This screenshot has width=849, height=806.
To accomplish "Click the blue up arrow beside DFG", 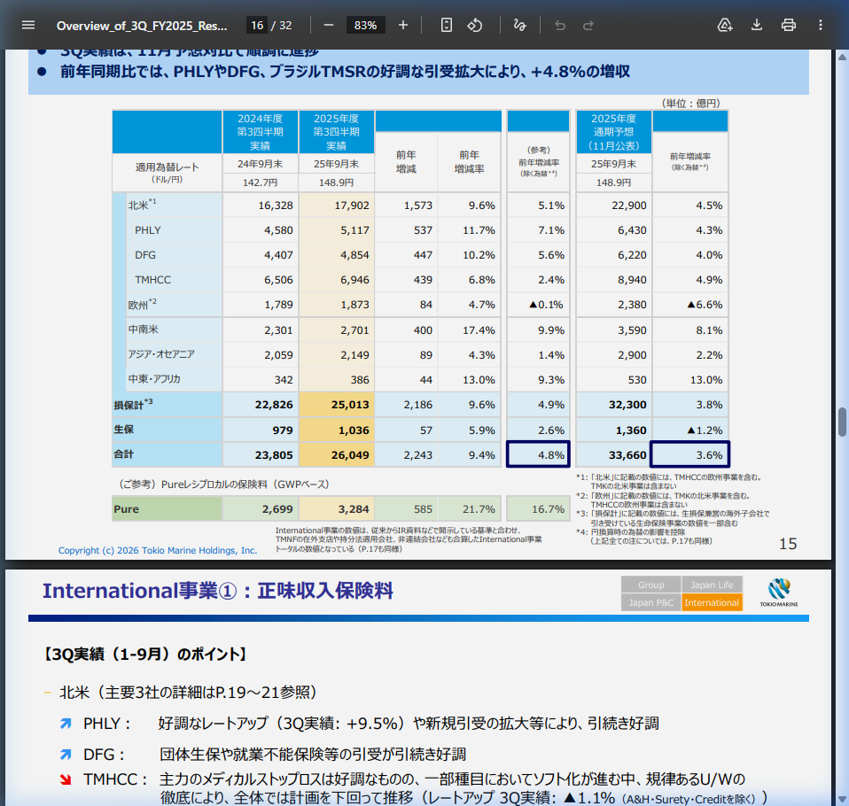I will pyautogui.click(x=66, y=754).
